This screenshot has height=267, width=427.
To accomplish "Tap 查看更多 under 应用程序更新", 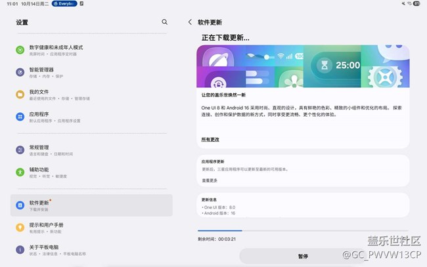I will pyautogui.click(x=210, y=180).
